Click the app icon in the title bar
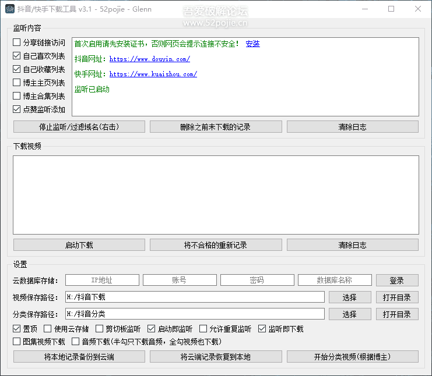The image size is (432, 376). point(10,9)
